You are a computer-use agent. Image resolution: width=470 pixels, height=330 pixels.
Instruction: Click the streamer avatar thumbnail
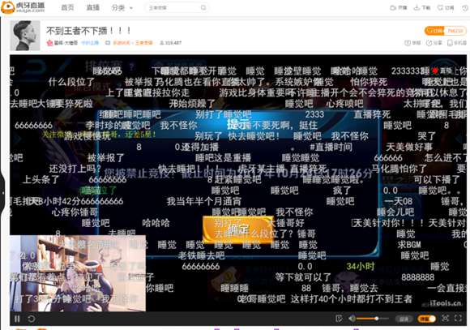[25, 36]
